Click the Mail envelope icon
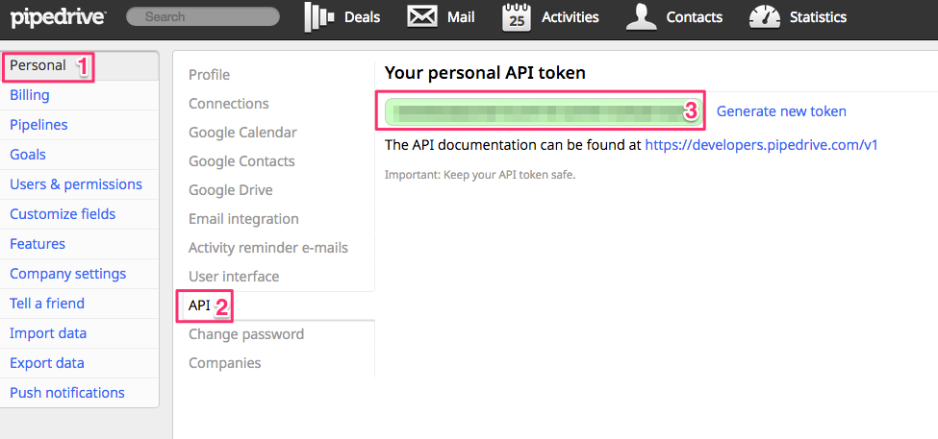Screen dimensions: 938x439 coord(422,16)
